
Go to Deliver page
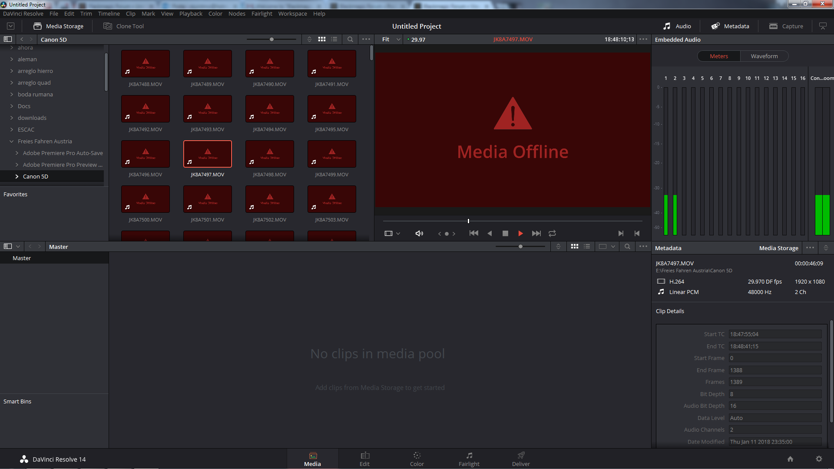point(521,459)
